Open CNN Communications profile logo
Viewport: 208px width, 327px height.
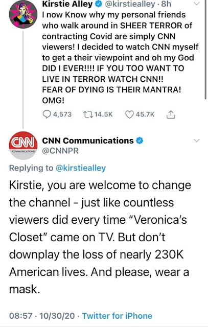click(23, 145)
